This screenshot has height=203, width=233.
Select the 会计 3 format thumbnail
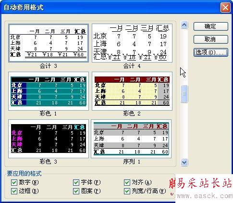click(49, 43)
